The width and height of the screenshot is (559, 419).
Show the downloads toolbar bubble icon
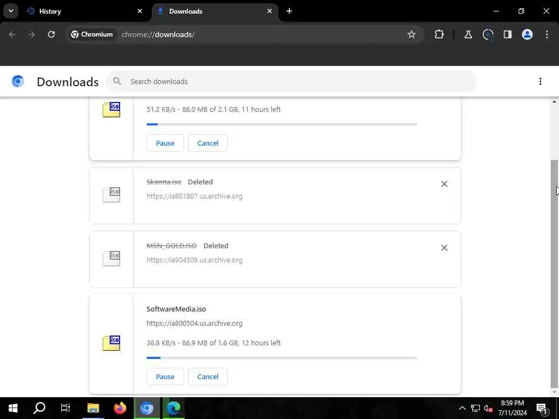click(487, 34)
